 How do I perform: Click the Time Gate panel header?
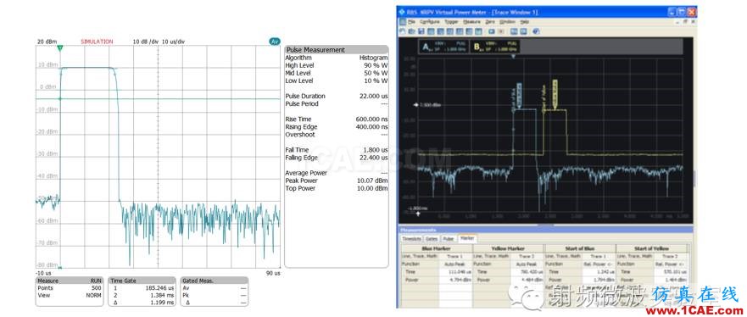(142, 281)
